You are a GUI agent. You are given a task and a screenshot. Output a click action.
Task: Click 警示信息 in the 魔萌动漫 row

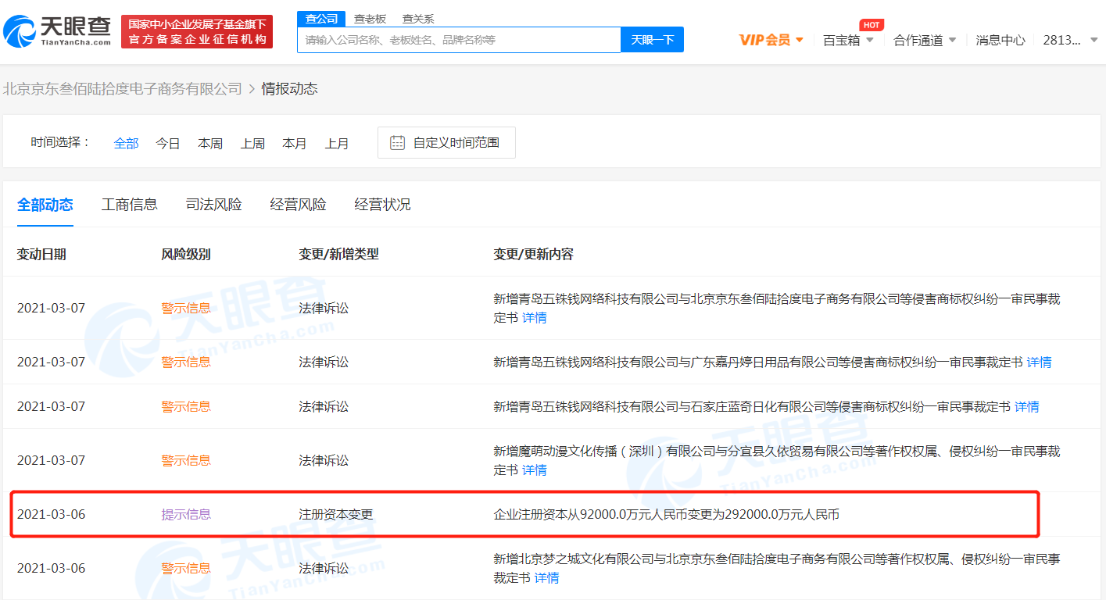[186, 460]
